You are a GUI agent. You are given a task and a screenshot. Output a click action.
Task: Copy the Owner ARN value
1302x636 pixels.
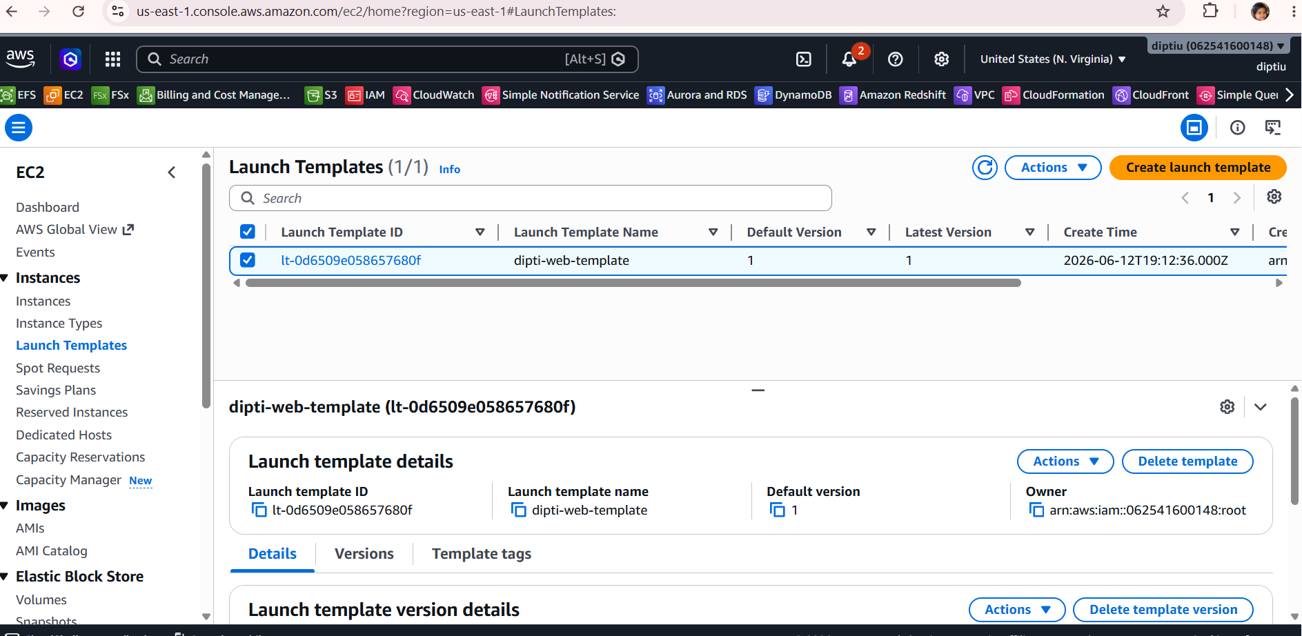pyautogui.click(x=1036, y=510)
